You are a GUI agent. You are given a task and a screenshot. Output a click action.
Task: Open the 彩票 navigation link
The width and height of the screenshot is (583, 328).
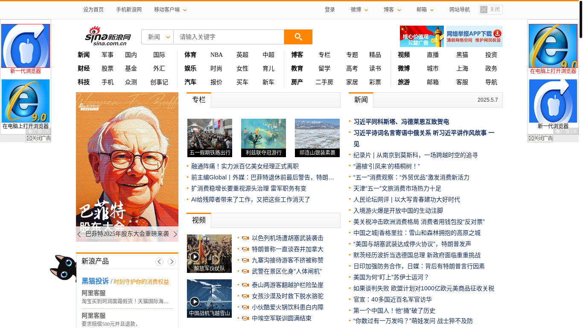(375, 82)
